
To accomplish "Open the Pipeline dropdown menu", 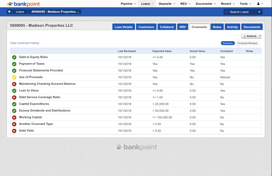I will coord(128,4).
